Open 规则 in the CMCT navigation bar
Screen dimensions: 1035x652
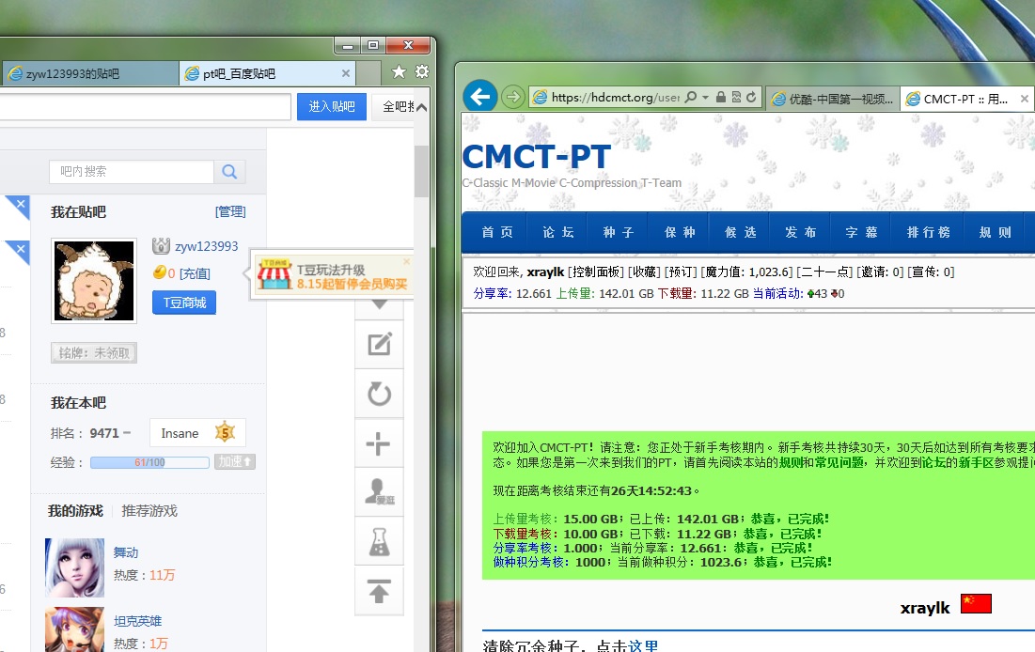(x=994, y=232)
